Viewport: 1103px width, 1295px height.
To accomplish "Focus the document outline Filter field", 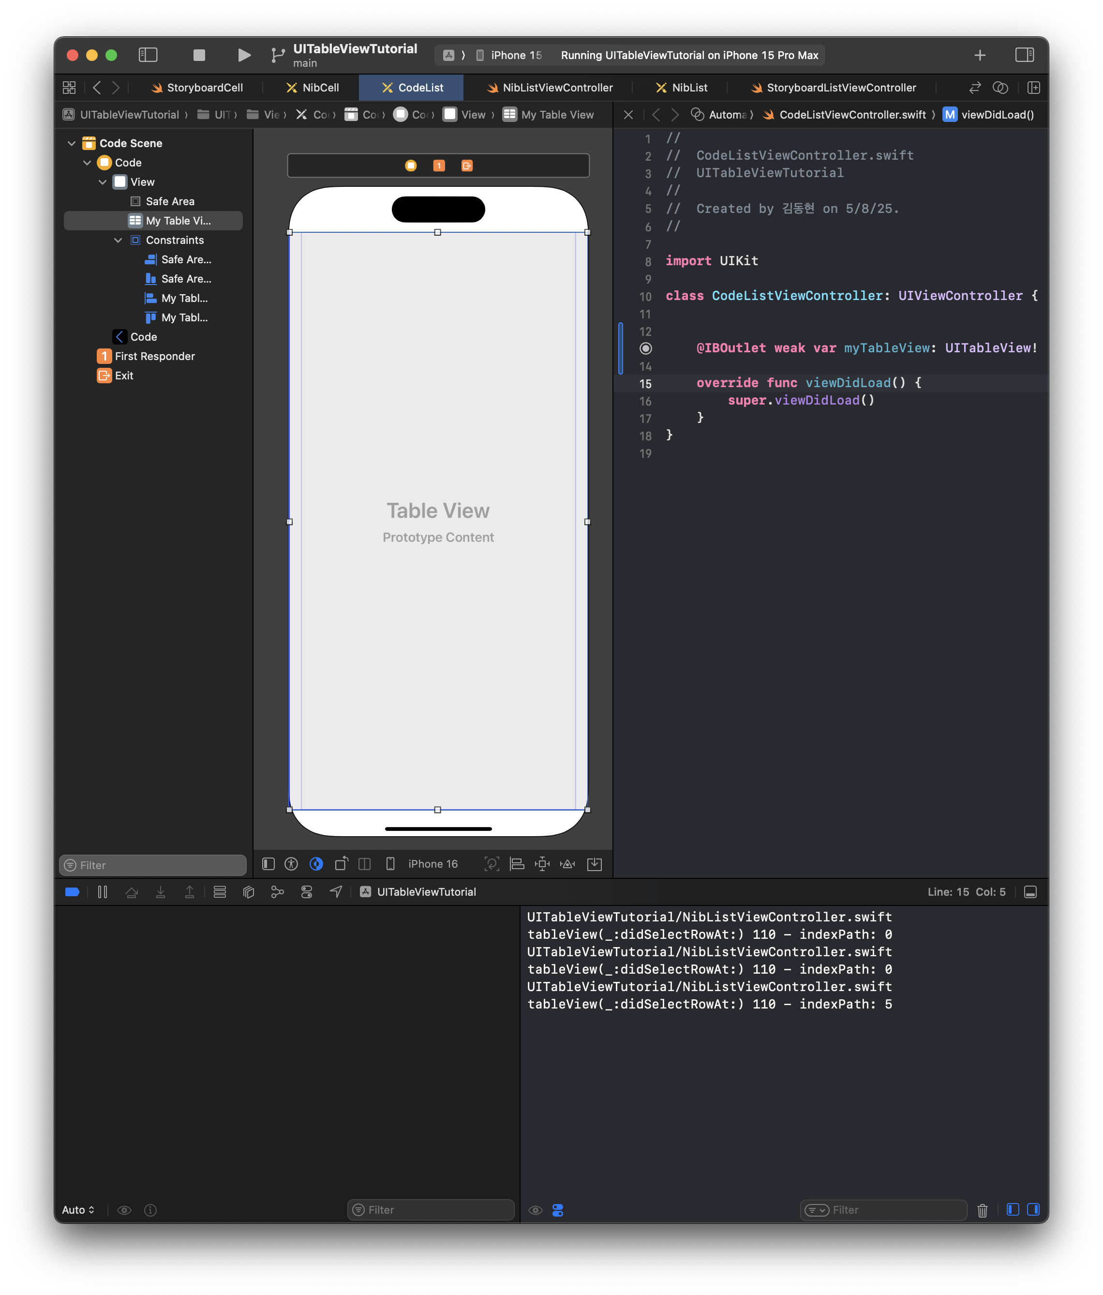I will tap(153, 865).
